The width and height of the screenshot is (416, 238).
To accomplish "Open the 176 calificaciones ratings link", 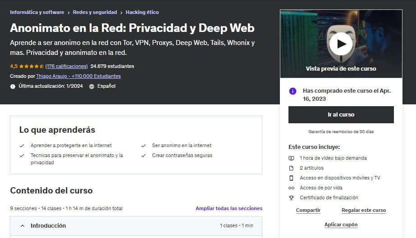I will [67, 66].
